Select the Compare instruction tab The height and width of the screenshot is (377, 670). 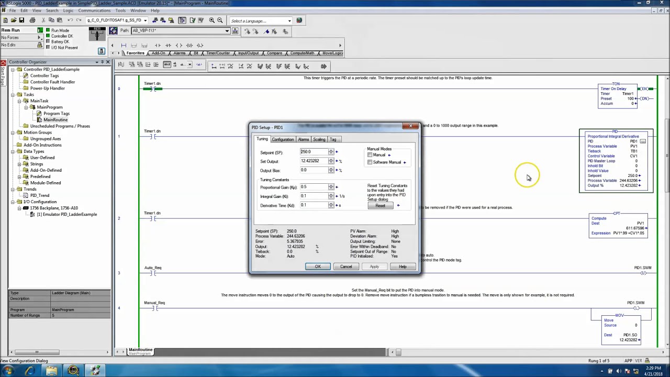pyautogui.click(x=274, y=53)
